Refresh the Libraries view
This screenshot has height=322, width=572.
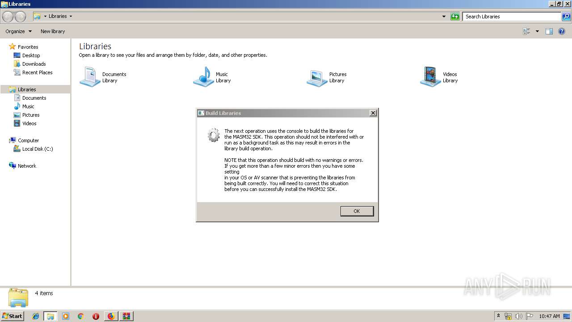[455, 17]
